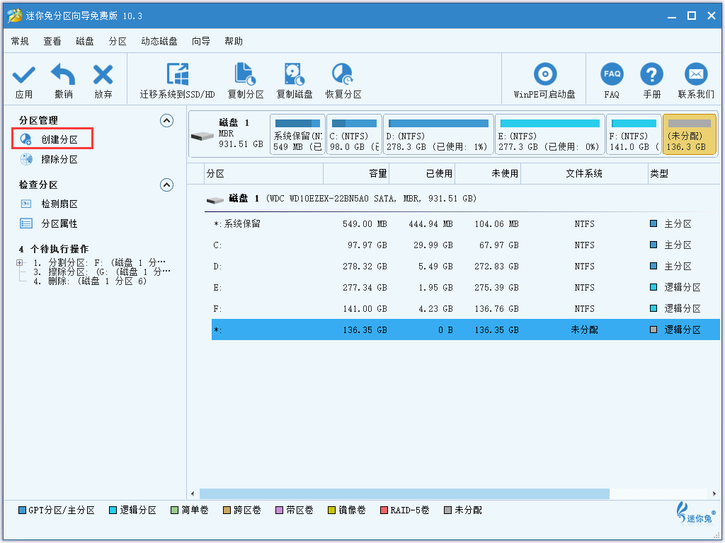Open the 帮助 menu
The width and height of the screenshot is (725, 543).
tap(234, 41)
